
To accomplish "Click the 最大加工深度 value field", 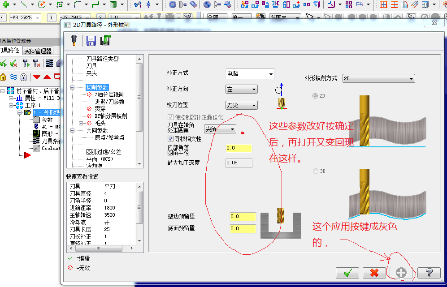I will (x=239, y=163).
